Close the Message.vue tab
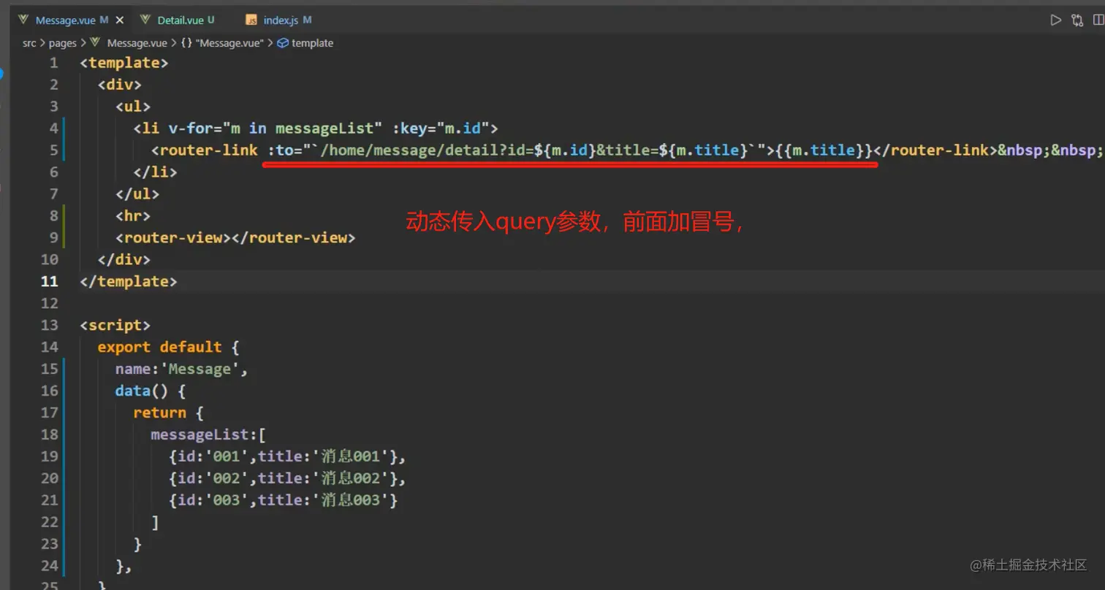Image resolution: width=1105 pixels, height=590 pixels. (120, 20)
